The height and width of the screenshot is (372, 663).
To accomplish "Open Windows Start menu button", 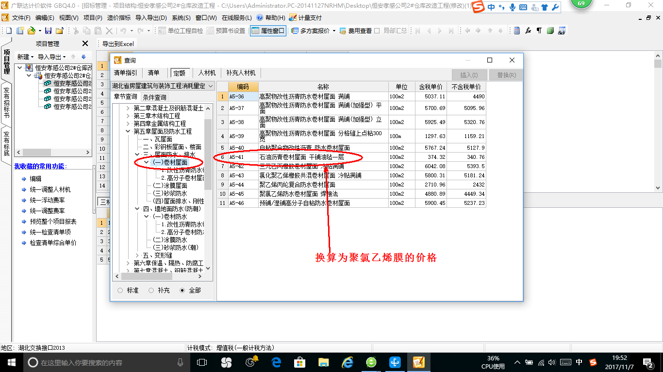I will (11, 362).
